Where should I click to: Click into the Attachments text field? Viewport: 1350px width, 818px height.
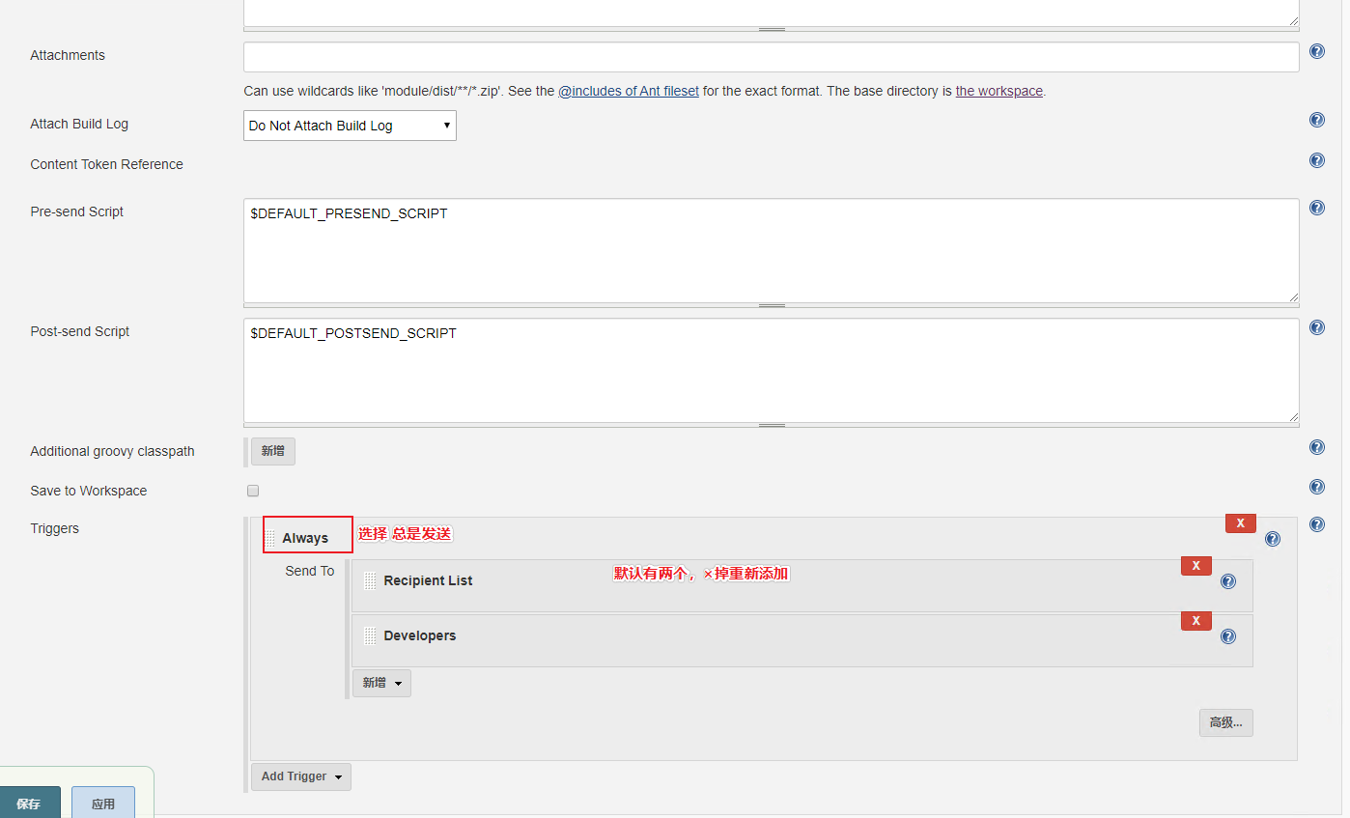[x=771, y=57]
